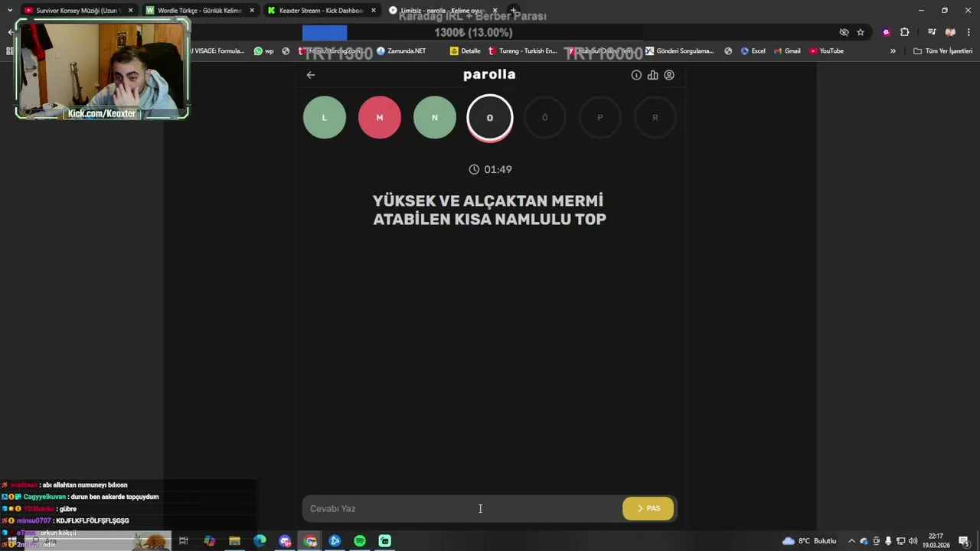Image resolution: width=980 pixels, height=551 pixels.
Task: Click the 01:49 countdown timer
Action: coord(490,169)
